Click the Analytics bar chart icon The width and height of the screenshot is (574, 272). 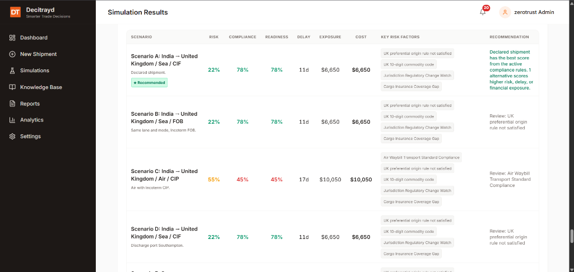coord(12,120)
